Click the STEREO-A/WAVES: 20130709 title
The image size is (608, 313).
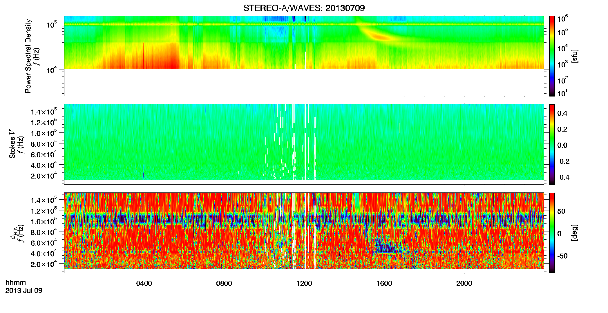pyautogui.click(x=304, y=8)
